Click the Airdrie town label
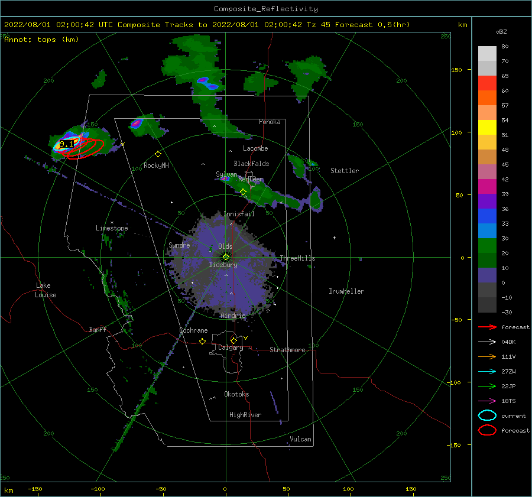 pyautogui.click(x=233, y=316)
